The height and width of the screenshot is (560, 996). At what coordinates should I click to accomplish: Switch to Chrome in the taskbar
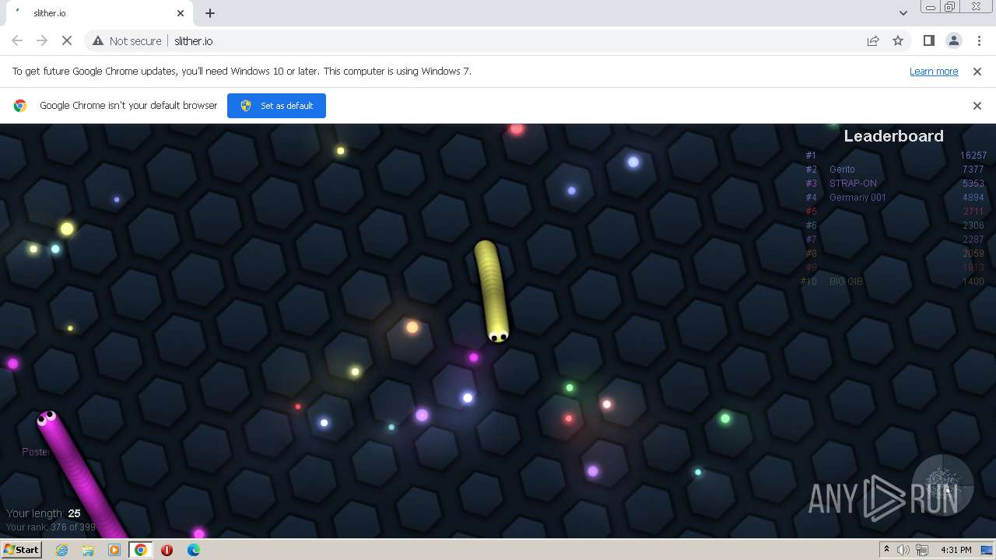(x=141, y=550)
